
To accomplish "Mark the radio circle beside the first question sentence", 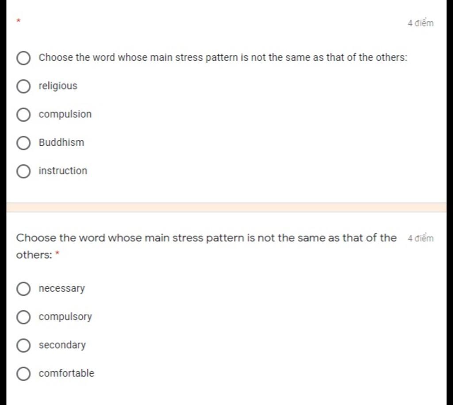I will (23, 58).
